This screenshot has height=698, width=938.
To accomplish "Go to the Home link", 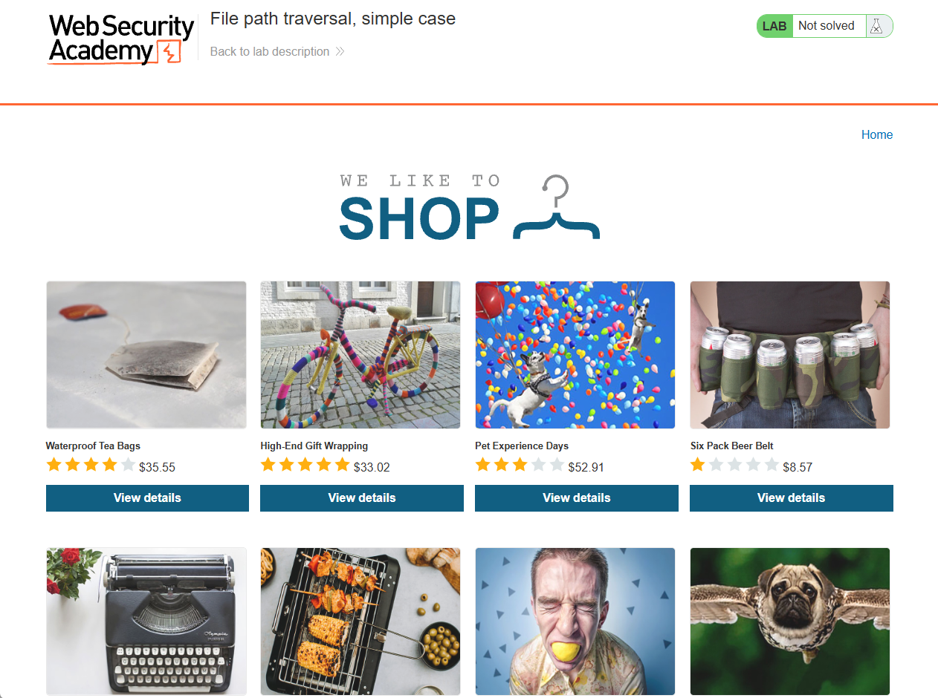I will 877,134.
